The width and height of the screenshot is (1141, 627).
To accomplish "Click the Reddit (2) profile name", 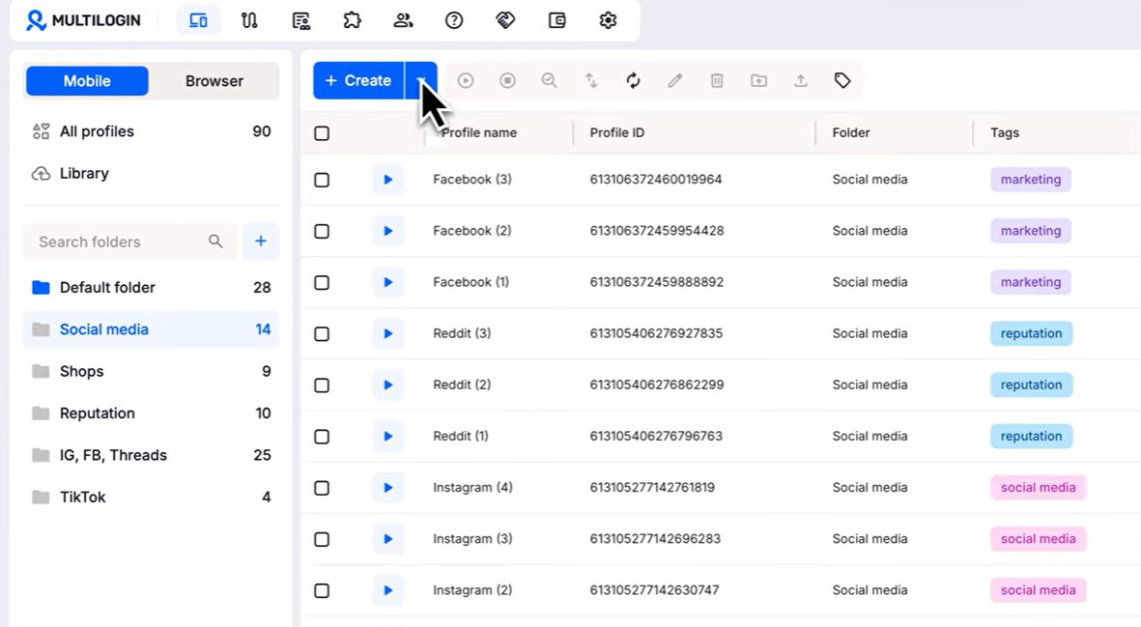I will pos(462,385).
